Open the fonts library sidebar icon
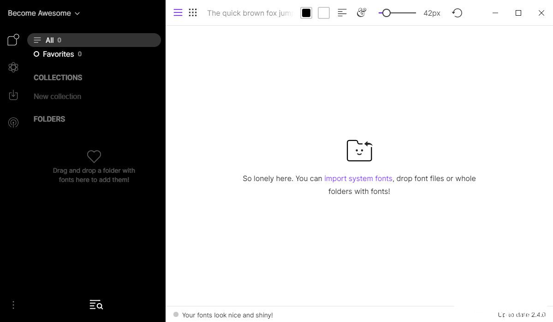The height and width of the screenshot is (322, 553). tap(13, 40)
